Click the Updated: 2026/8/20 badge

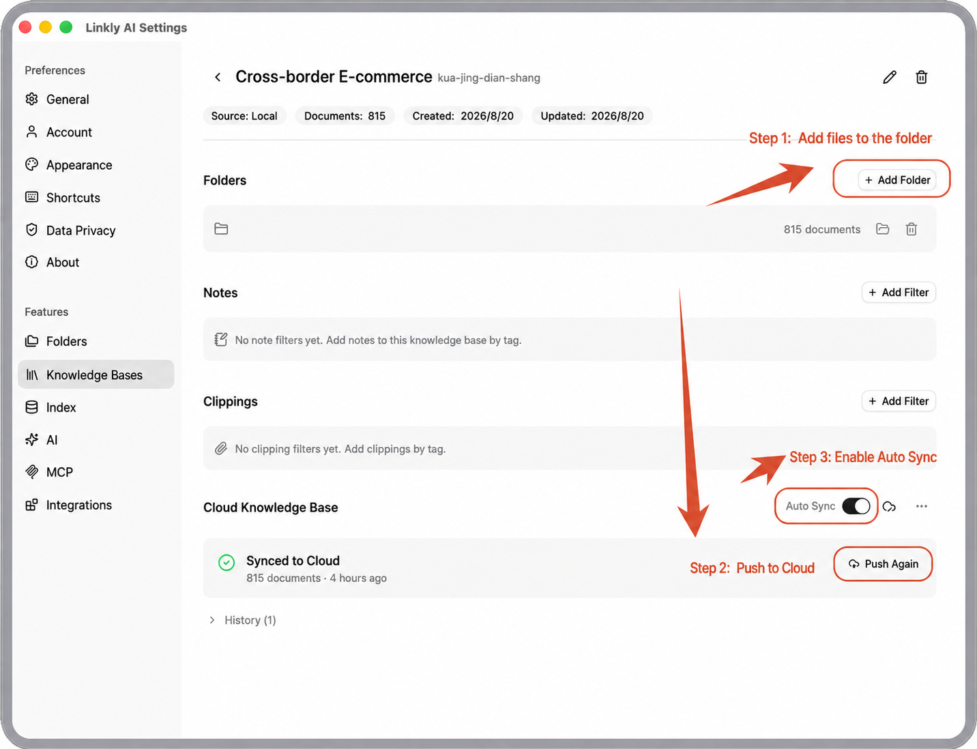[592, 116]
